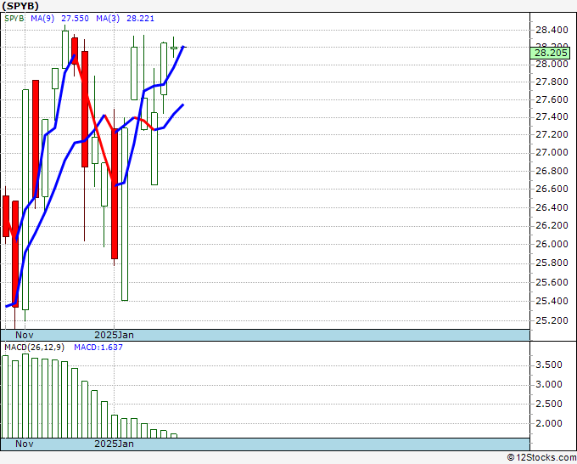
Task: Click the Nov label on price chart axis
Action: [x=25, y=335]
